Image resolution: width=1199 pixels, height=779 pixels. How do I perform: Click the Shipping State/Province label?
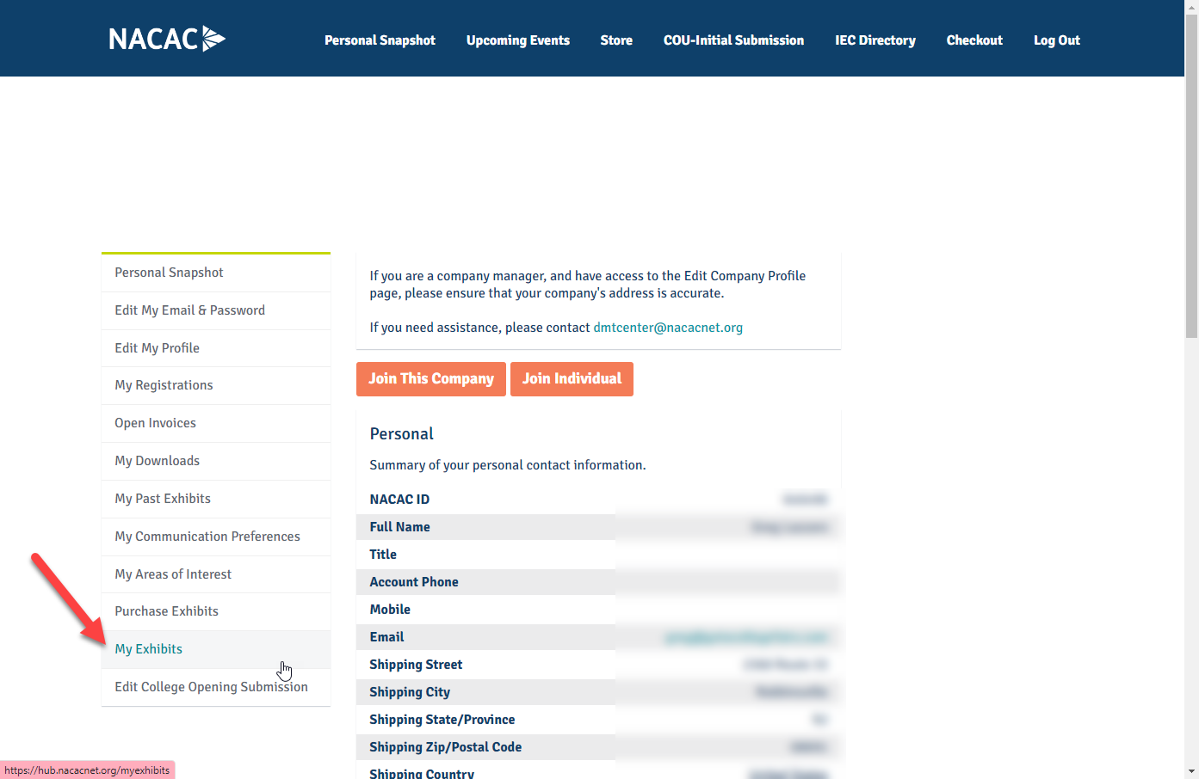[x=442, y=720]
